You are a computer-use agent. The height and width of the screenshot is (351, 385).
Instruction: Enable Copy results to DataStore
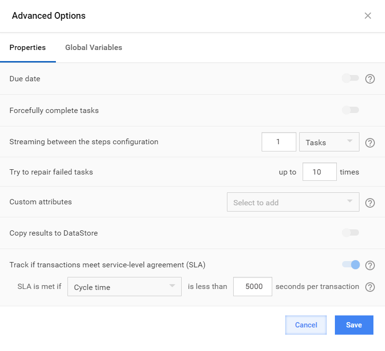pos(350,232)
